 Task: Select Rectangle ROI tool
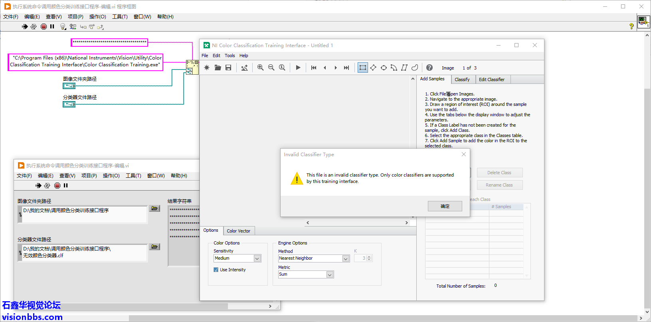point(362,68)
